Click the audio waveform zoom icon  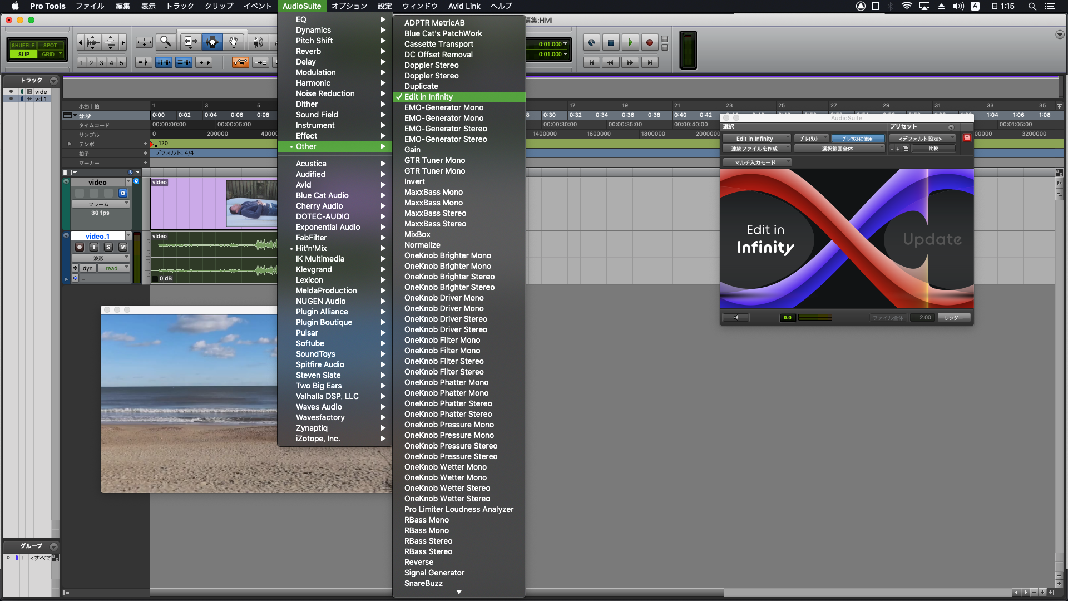(x=93, y=42)
